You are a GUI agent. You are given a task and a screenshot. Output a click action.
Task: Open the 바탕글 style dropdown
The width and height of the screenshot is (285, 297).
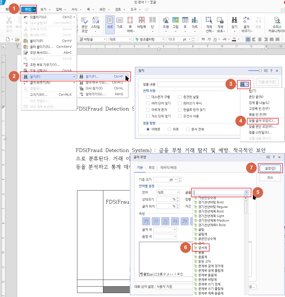(105, 39)
